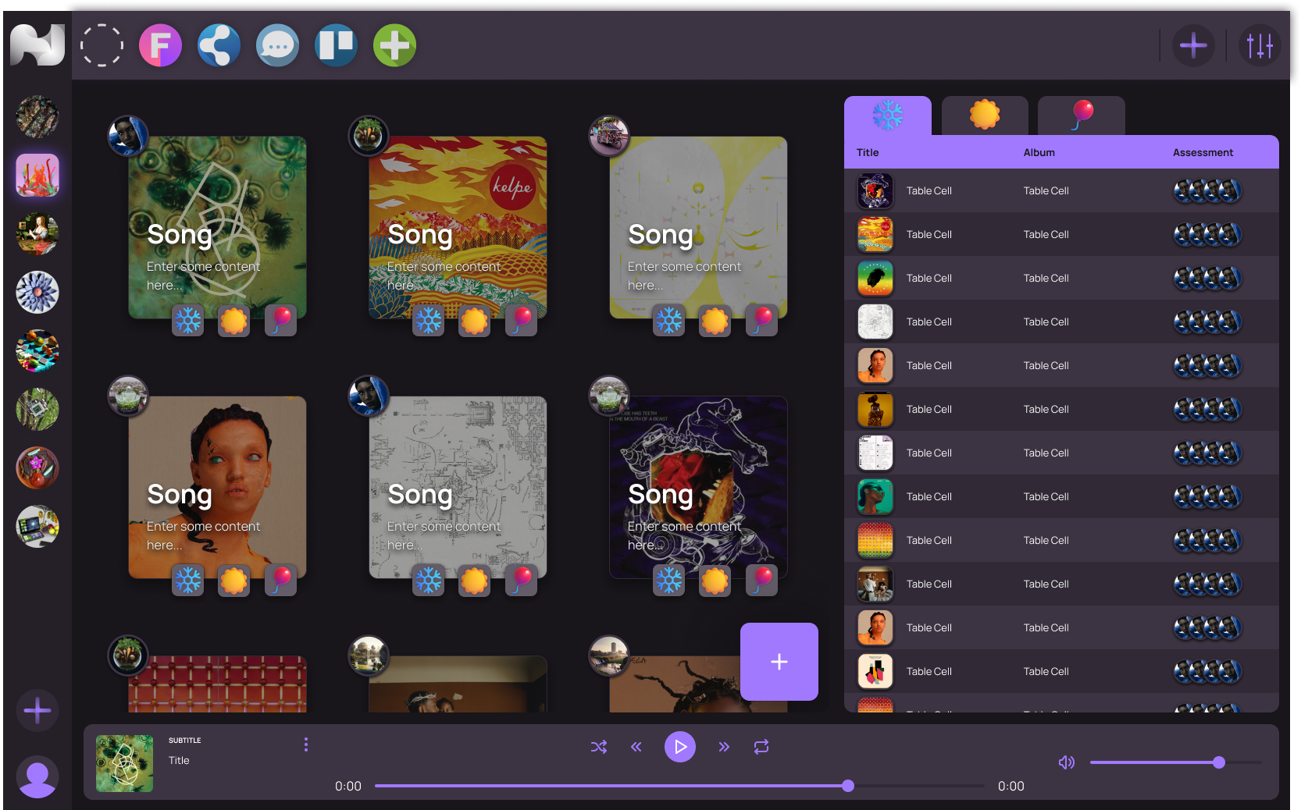
Task: Click assessment rating in first table row
Action: coord(1207,190)
